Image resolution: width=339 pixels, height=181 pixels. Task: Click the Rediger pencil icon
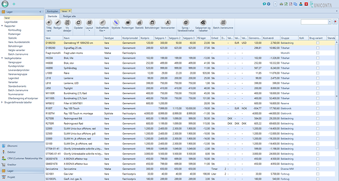click(58, 22)
